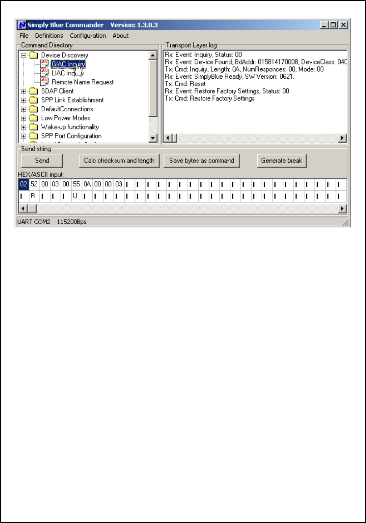366x523 pixels.
Task: Collapse the Device Discovery tree node
Action: pyautogui.click(x=24, y=55)
